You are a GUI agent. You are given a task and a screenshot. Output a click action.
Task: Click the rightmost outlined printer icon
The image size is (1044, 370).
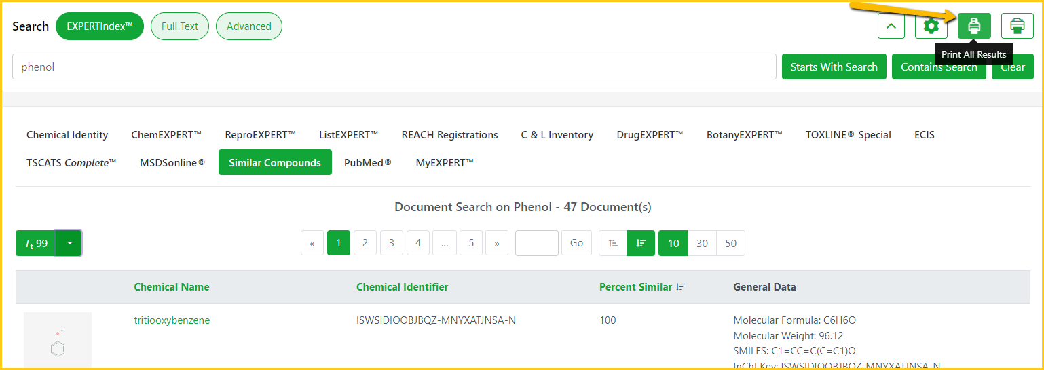click(1017, 26)
